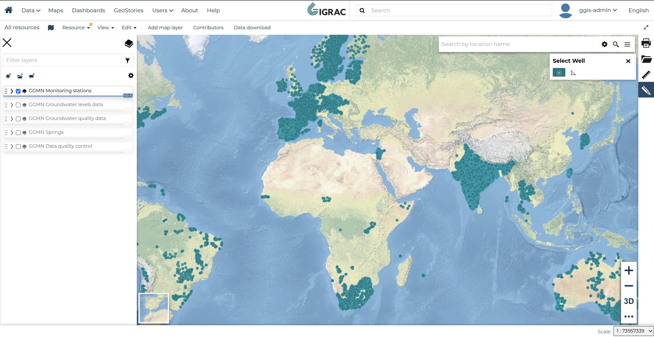Switch map to 3D view
Screen dimensions: 654x337
point(629,301)
